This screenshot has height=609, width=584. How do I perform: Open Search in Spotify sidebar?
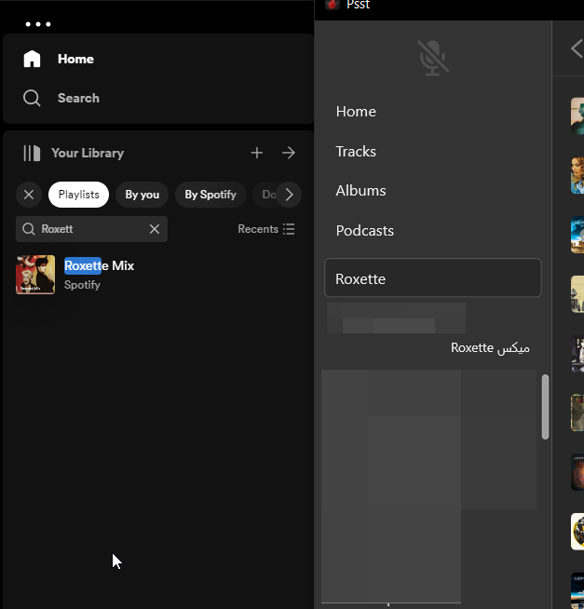[x=78, y=98]
